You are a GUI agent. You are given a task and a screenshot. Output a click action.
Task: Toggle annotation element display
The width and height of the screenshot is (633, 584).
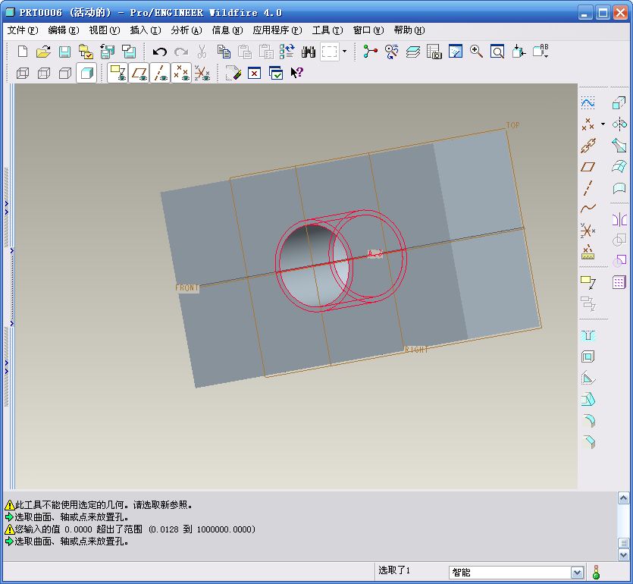tap(118, 73)
